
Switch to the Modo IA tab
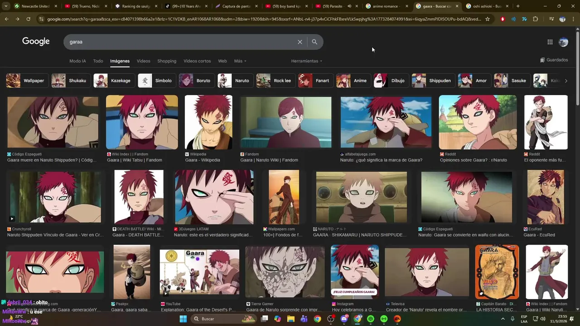[x=77, y=61]
